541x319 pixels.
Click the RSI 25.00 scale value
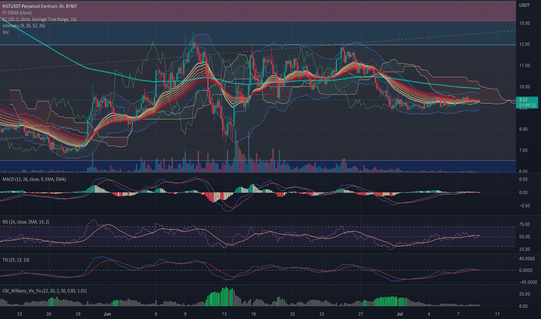525,249
